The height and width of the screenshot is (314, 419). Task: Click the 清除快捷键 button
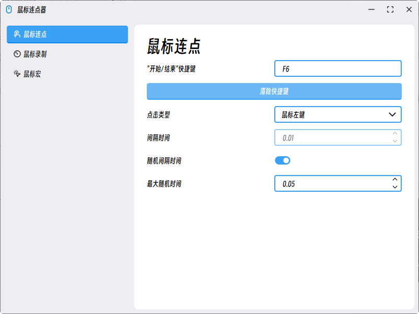(274, 91)
